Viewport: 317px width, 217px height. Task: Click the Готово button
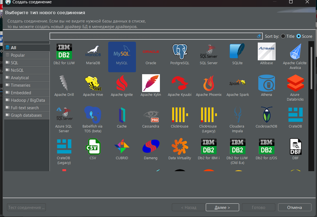pos(258,207)
